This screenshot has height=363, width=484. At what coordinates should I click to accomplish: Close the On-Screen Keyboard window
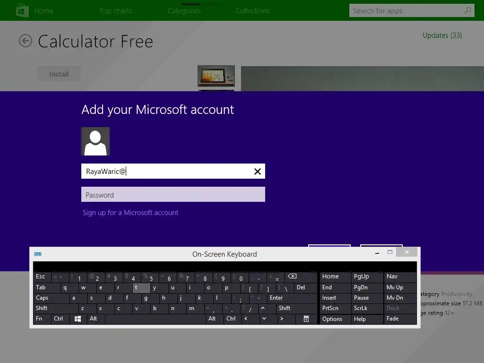click(407, 252)
